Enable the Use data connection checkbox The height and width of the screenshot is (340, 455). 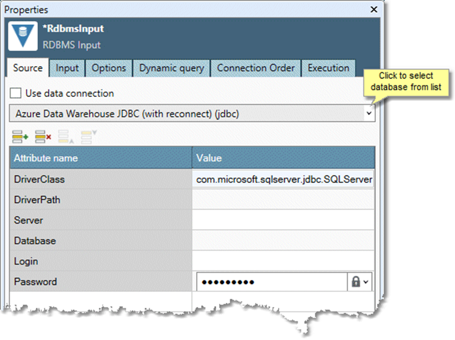(16, 93)
